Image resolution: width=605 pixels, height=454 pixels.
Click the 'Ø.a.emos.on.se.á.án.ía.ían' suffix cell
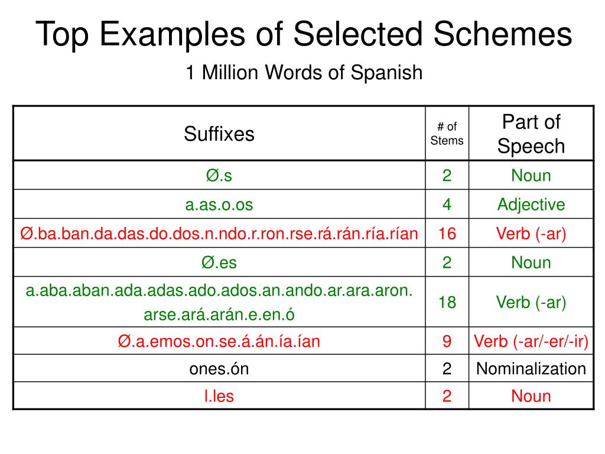coord(219,341)
